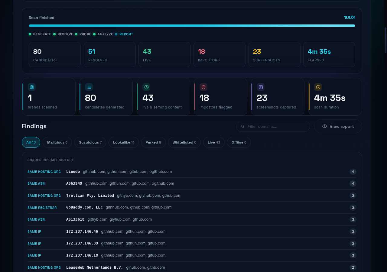This screenshot has height=272, width=387.
Task: Click the Scan finished status text
Action: click(x=41, y=18)
